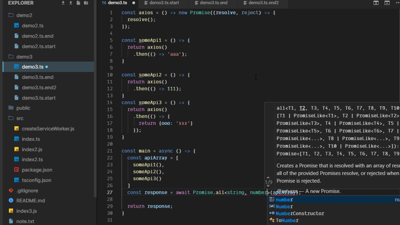The image size is (400, 225).
Task: Click the JS icon beside createServiceWorker.js
Action: [17, 129]
